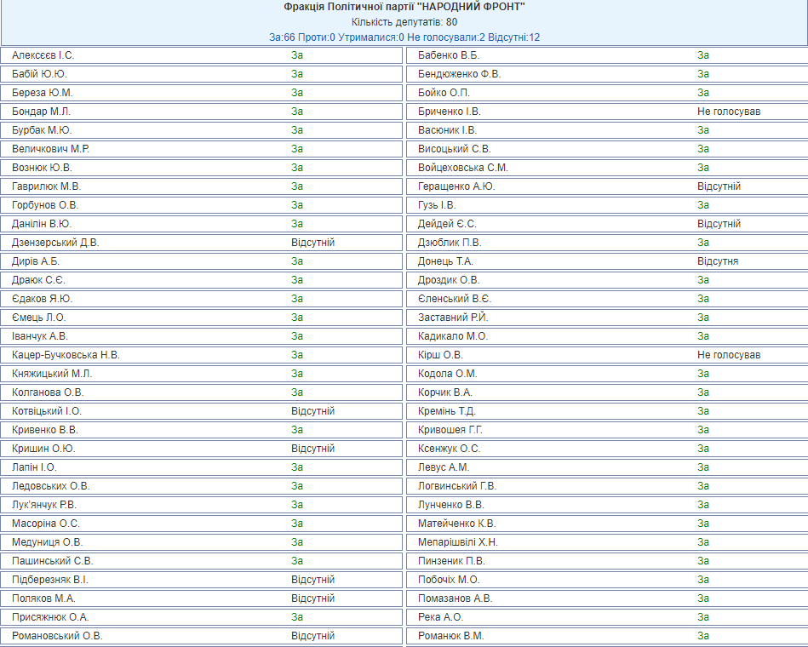
Task: Select the row name Кацер-Бучковська Н.В.
Action: point(66,355)
